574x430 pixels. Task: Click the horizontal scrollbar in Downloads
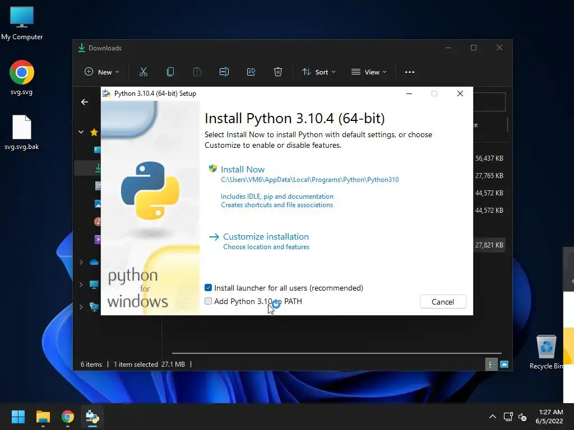point(336,353)
